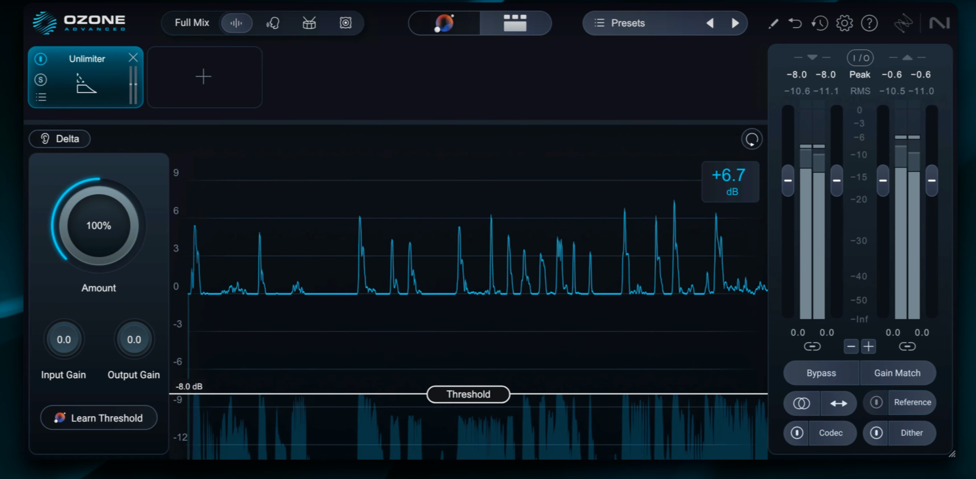
Task: Click the Unlimiter module mini gain slider
Action: (x=133, y=85)
